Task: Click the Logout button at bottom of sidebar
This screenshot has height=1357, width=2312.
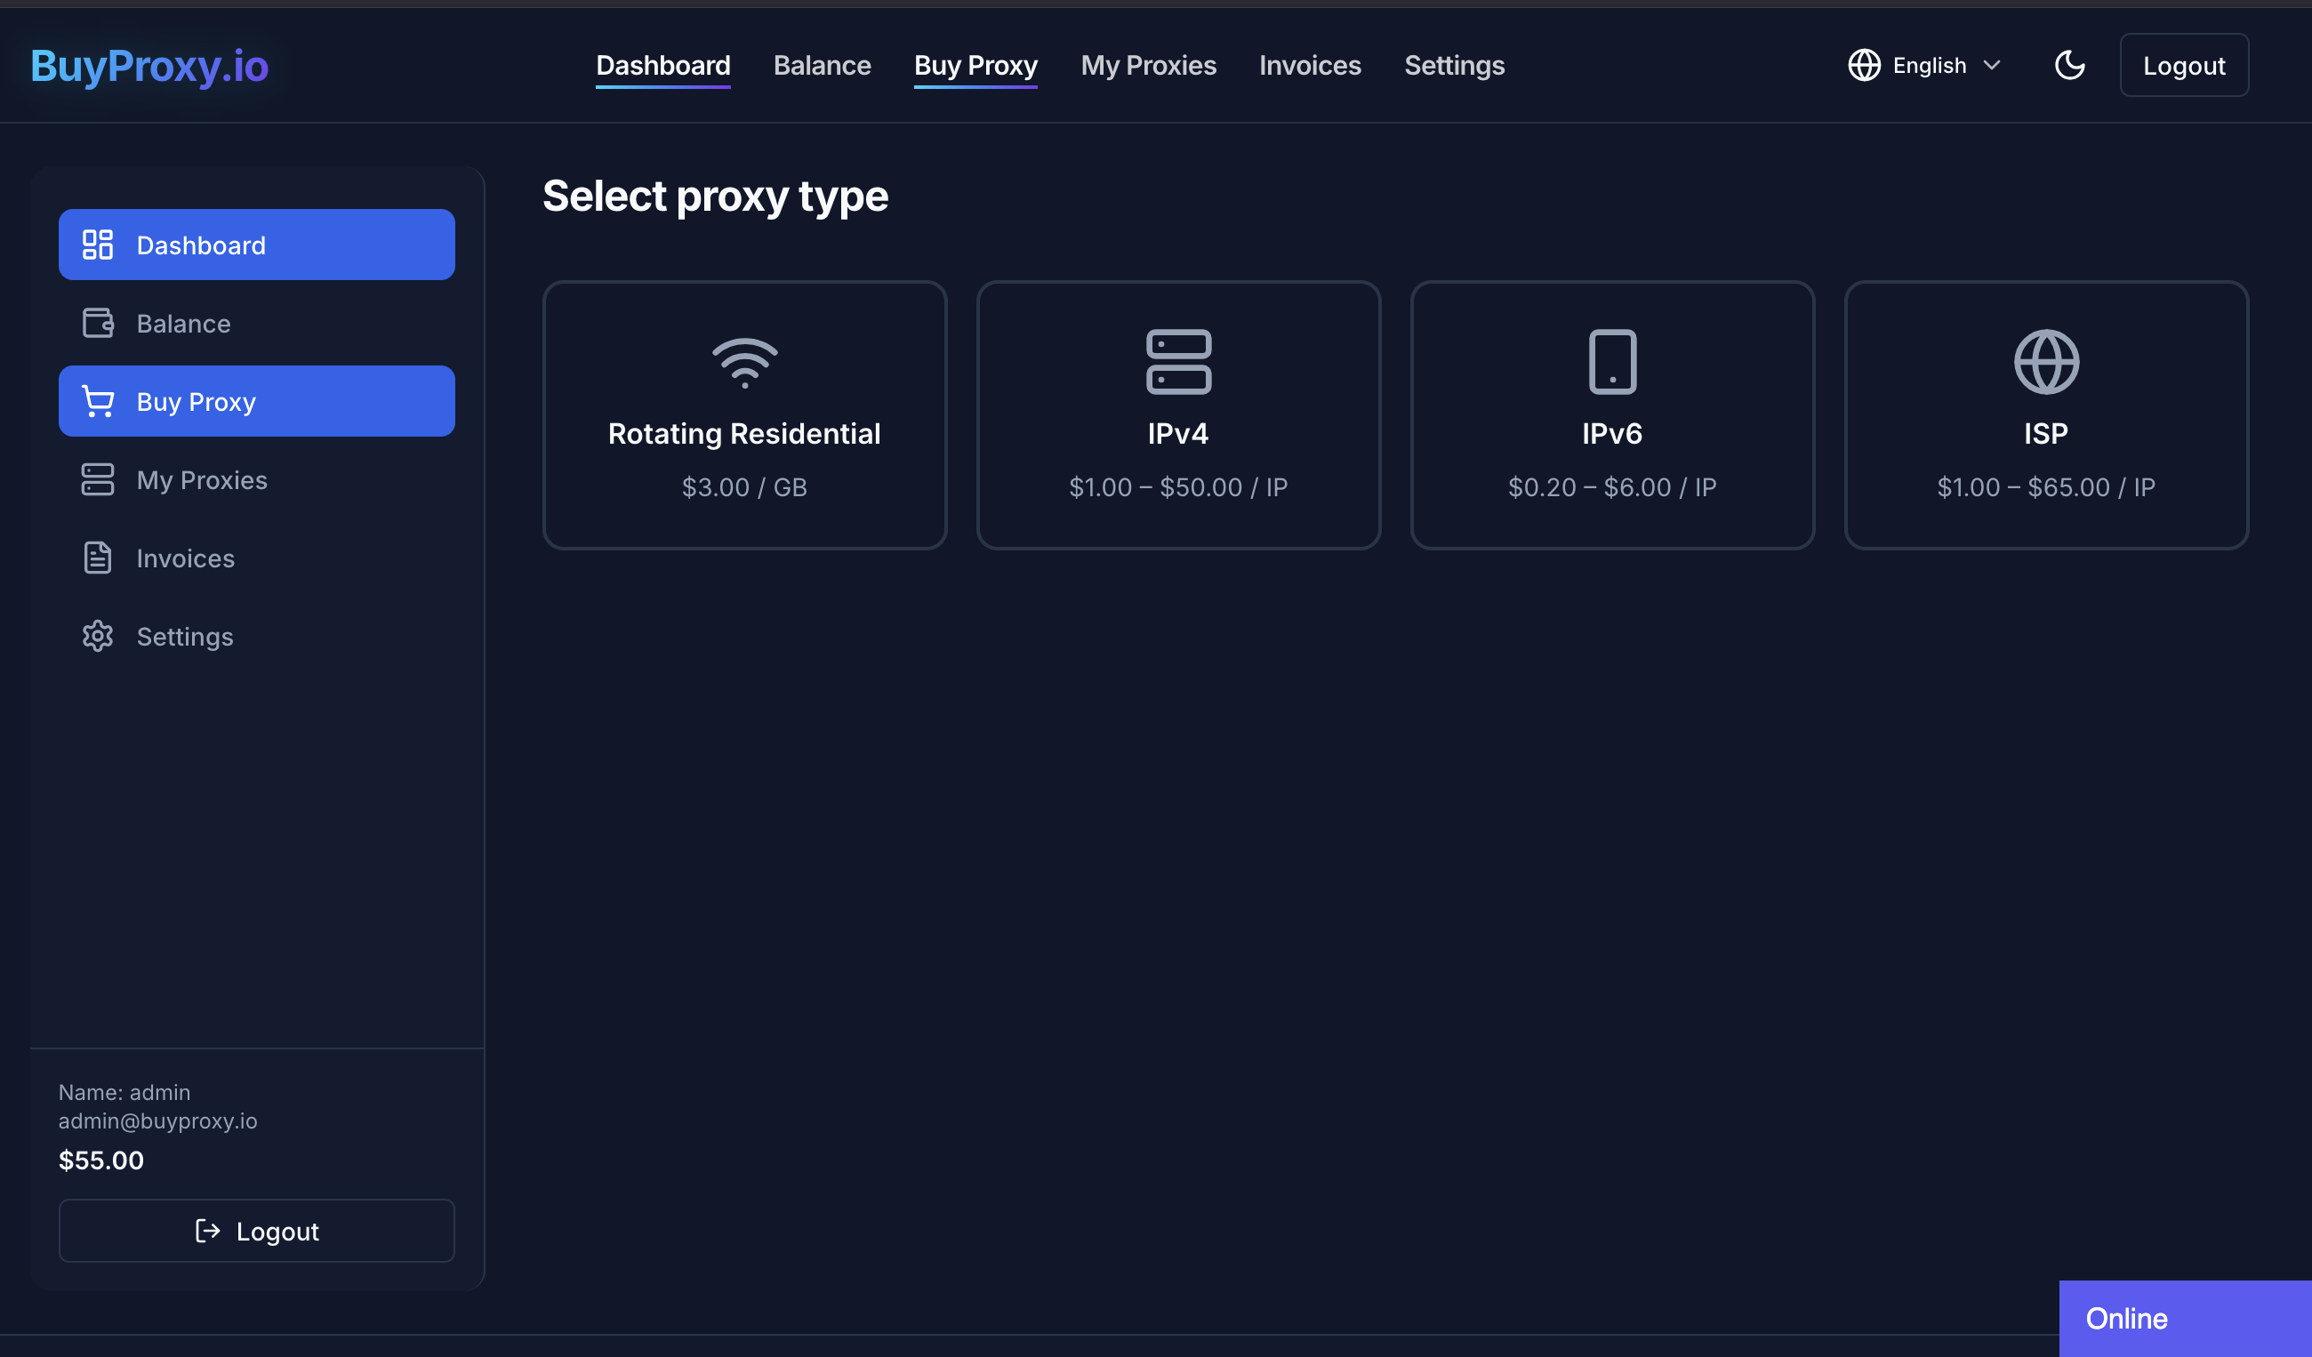Action: tap(256, 1231)
